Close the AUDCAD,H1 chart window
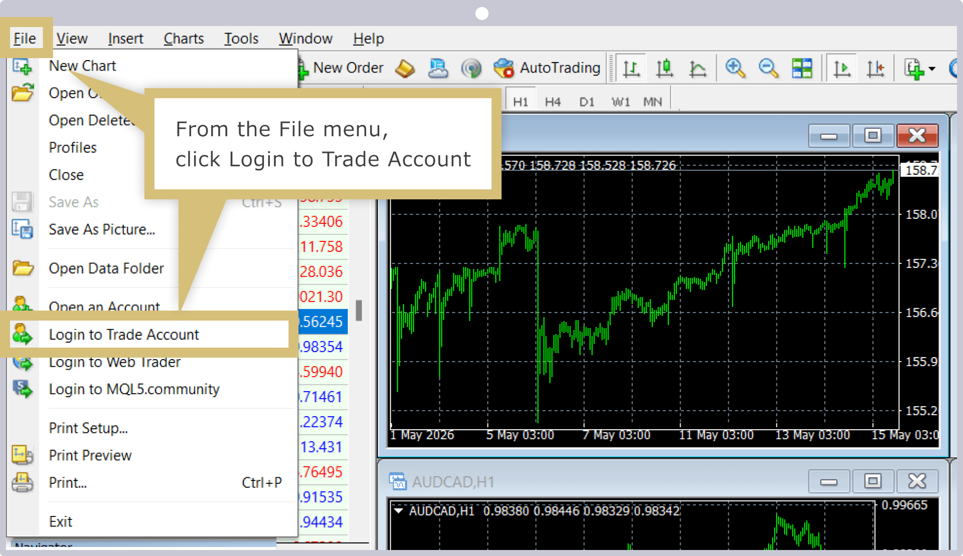This screenshot has height=556, width=963. point(917,481)
